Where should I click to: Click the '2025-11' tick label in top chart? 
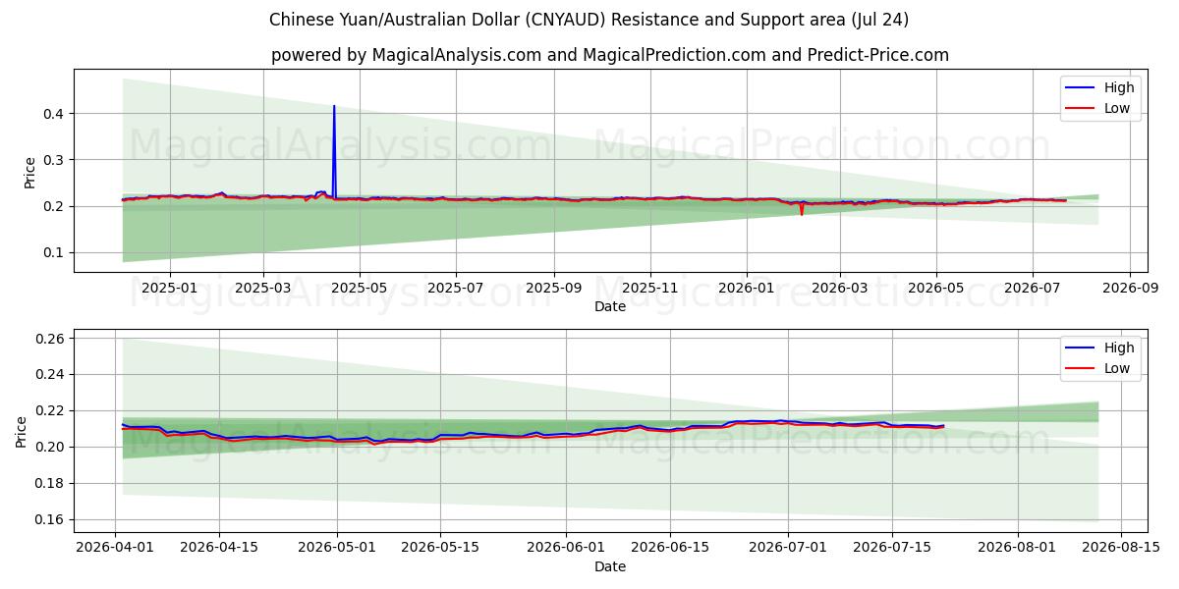coord(649,289)
